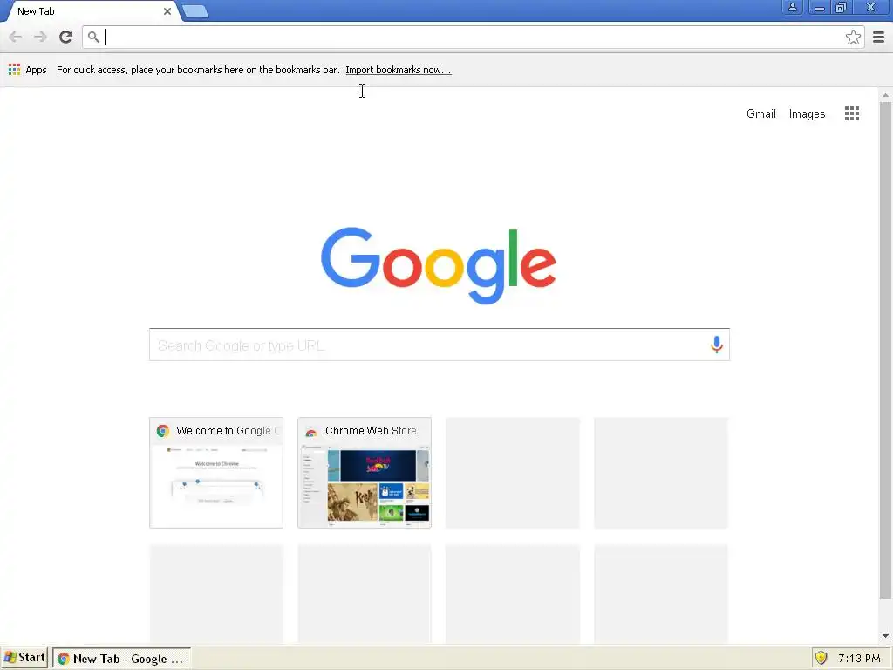Screen dimensions: 893x670
Task: Click the browser back arrow
Action: (x=16, y=38)
